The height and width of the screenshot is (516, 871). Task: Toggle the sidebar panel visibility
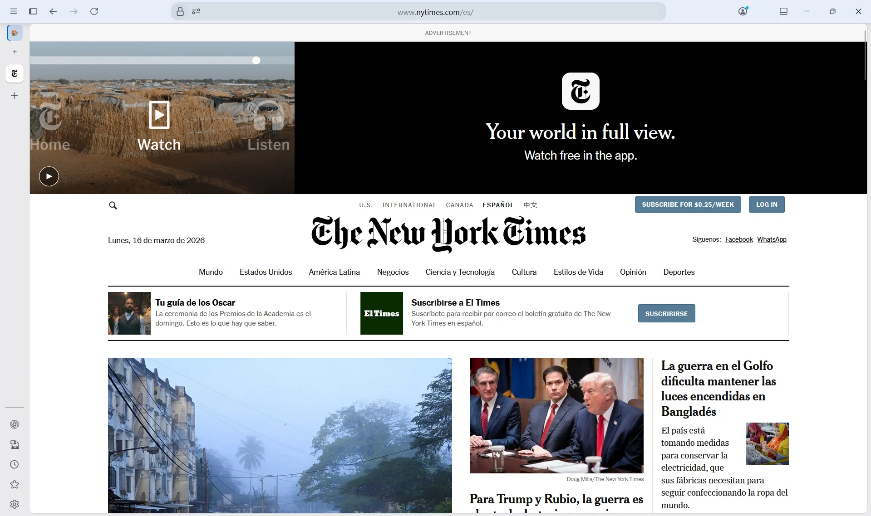[x=33, y=11]
